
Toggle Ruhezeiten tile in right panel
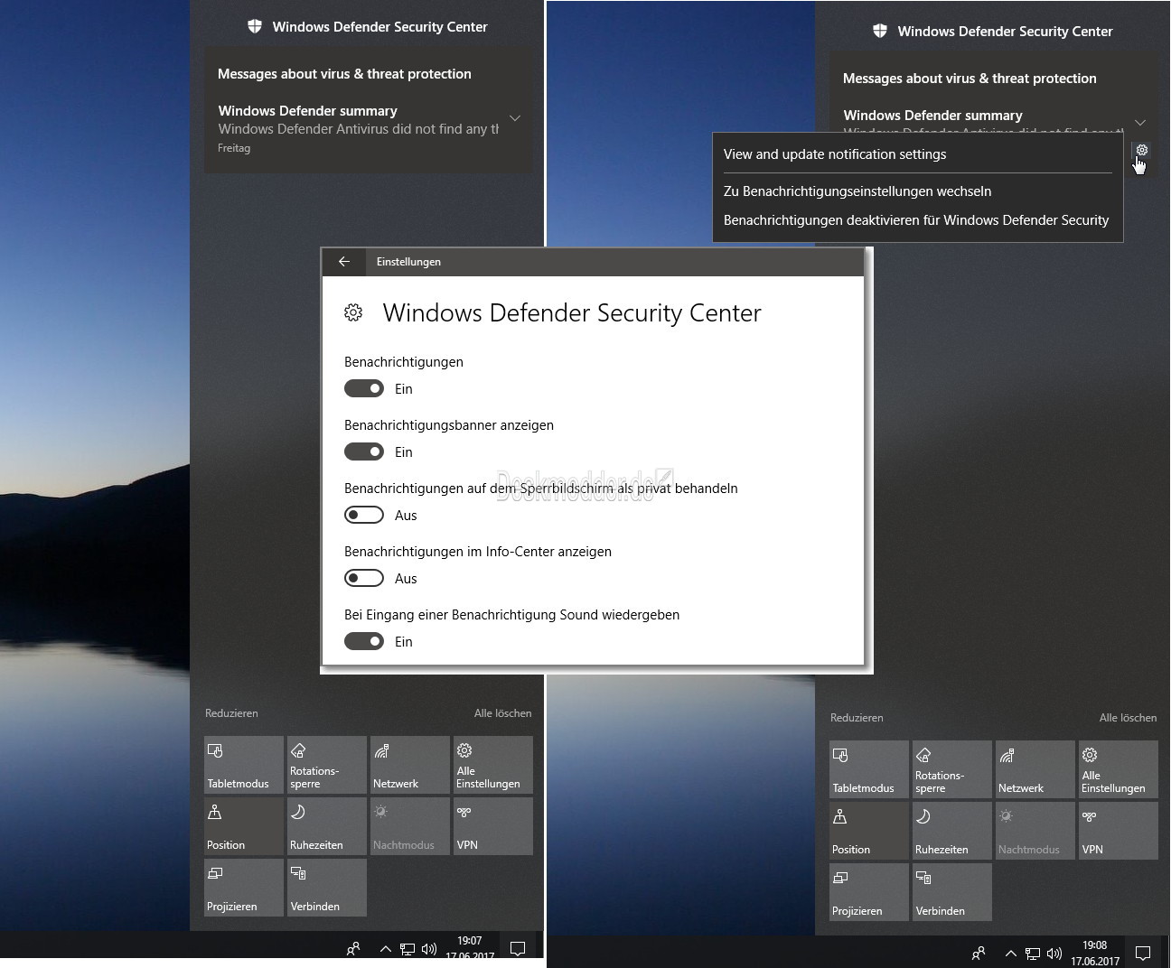coord(952,831)
